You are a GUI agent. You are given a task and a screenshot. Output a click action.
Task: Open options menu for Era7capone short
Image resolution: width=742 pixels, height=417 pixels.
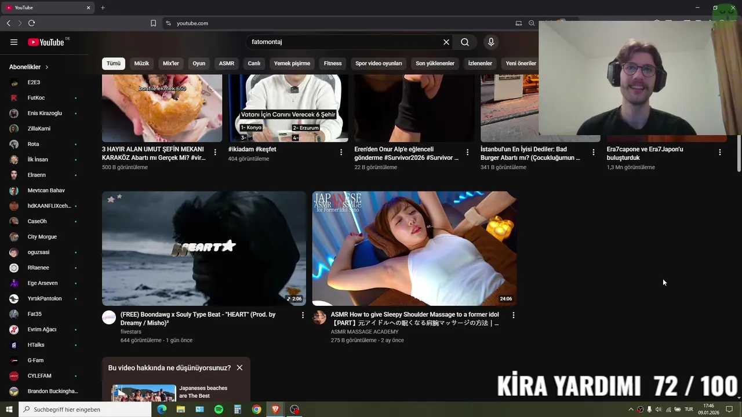point(720,152)
